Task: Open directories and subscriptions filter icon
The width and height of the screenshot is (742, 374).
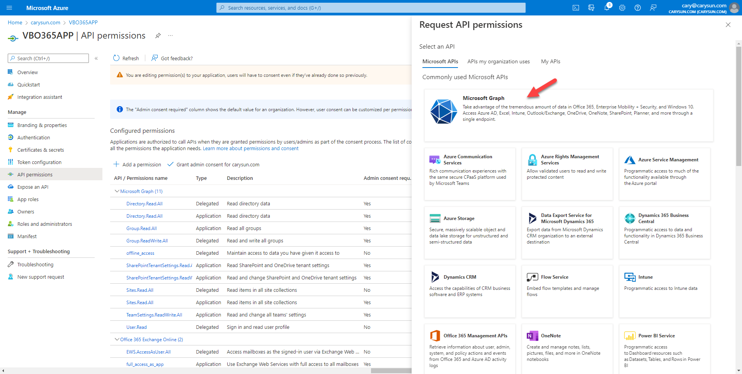Action: [x=591, y=8]
